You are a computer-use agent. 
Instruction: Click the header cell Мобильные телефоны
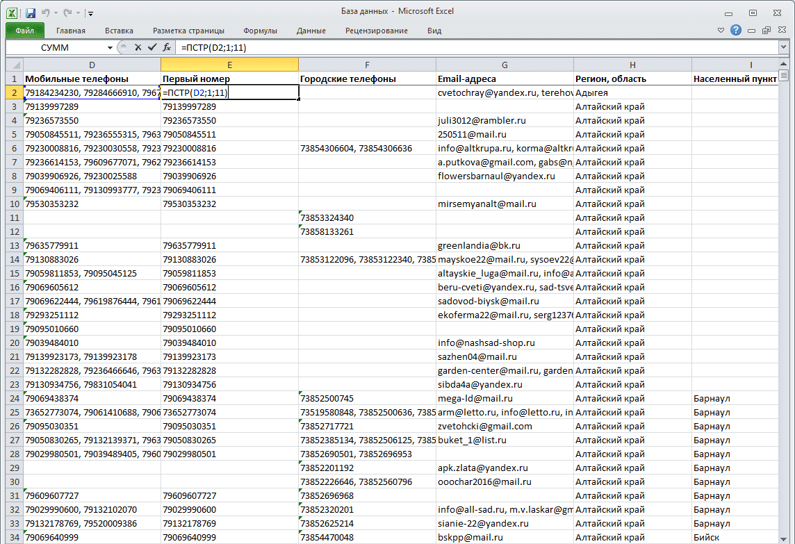click(92, 79)
